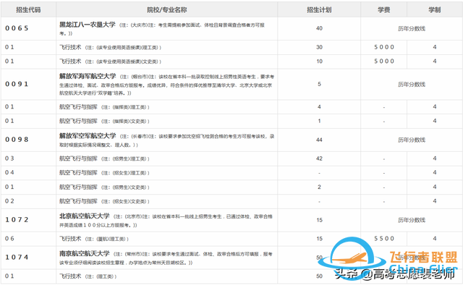The image size is (463, 288).
Task: Select school name 解放军空军航空大学
Action: (x=88, y=136)
